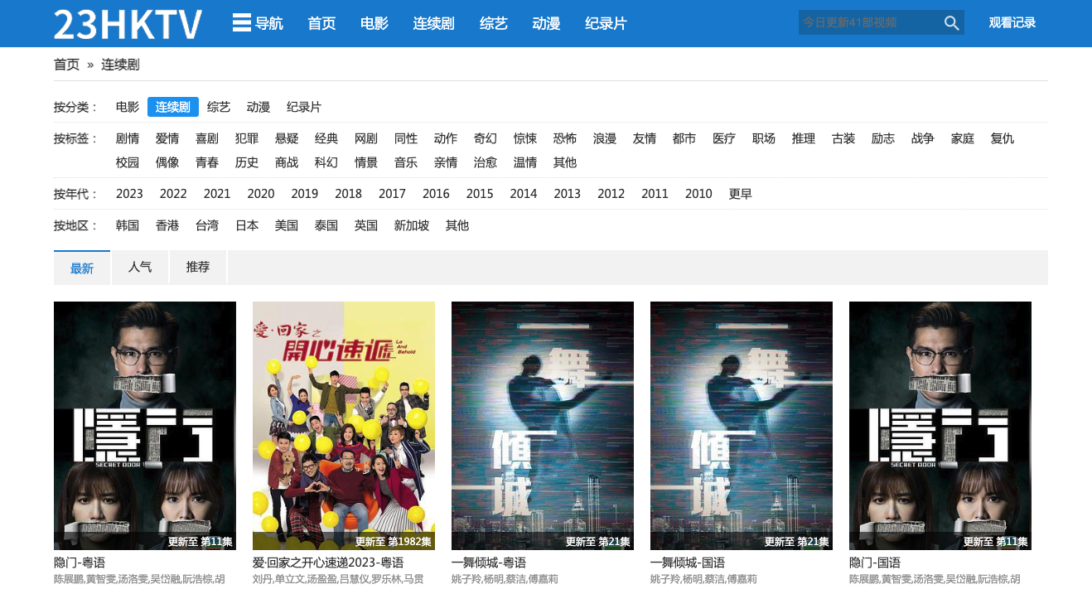Switch to the 人气 tab
This screenshot has width=1092, height=594.
140,268
